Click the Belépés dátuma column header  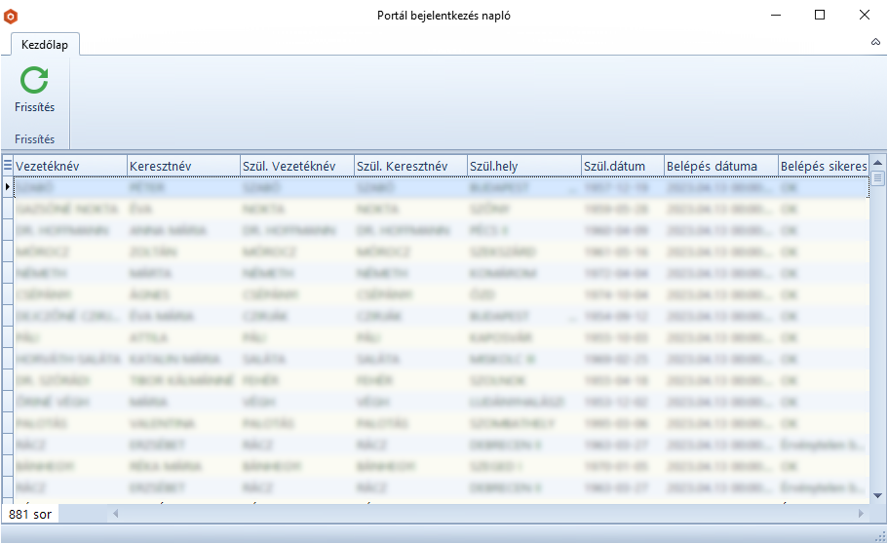720,166
